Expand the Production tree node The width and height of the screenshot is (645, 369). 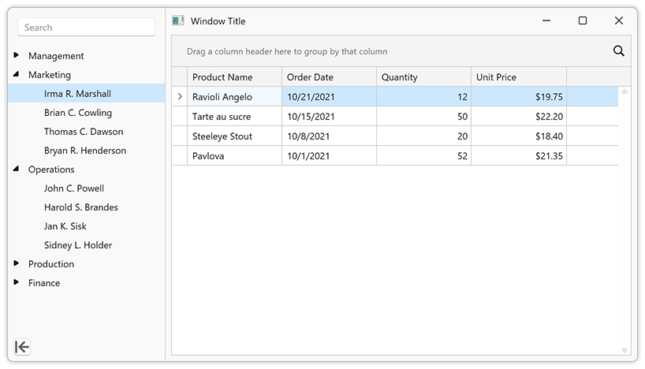click(17, 264)
